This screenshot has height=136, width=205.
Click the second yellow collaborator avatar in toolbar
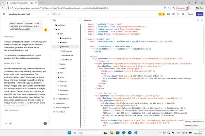tap(163, 14)
